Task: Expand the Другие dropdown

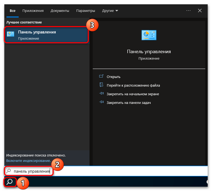Action: (x=110, y=11)
